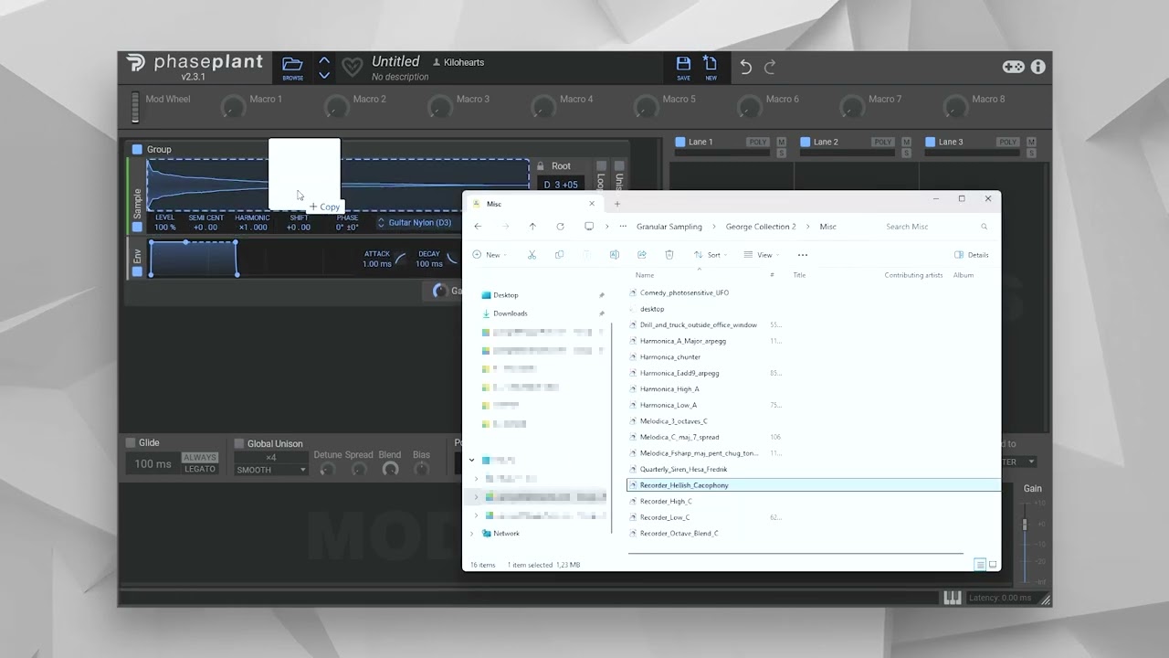Toggle Lane 3 enable box

(930, 142)
